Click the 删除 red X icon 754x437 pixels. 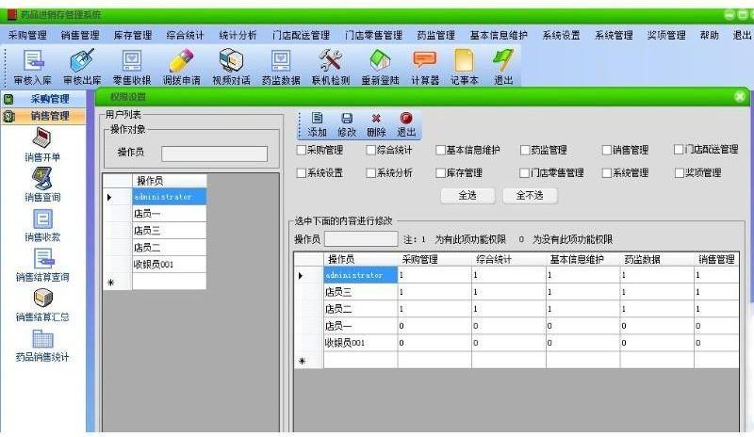tap(376, 124)
